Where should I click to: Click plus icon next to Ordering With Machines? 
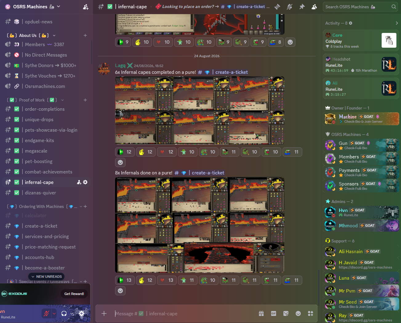point(85,206)
